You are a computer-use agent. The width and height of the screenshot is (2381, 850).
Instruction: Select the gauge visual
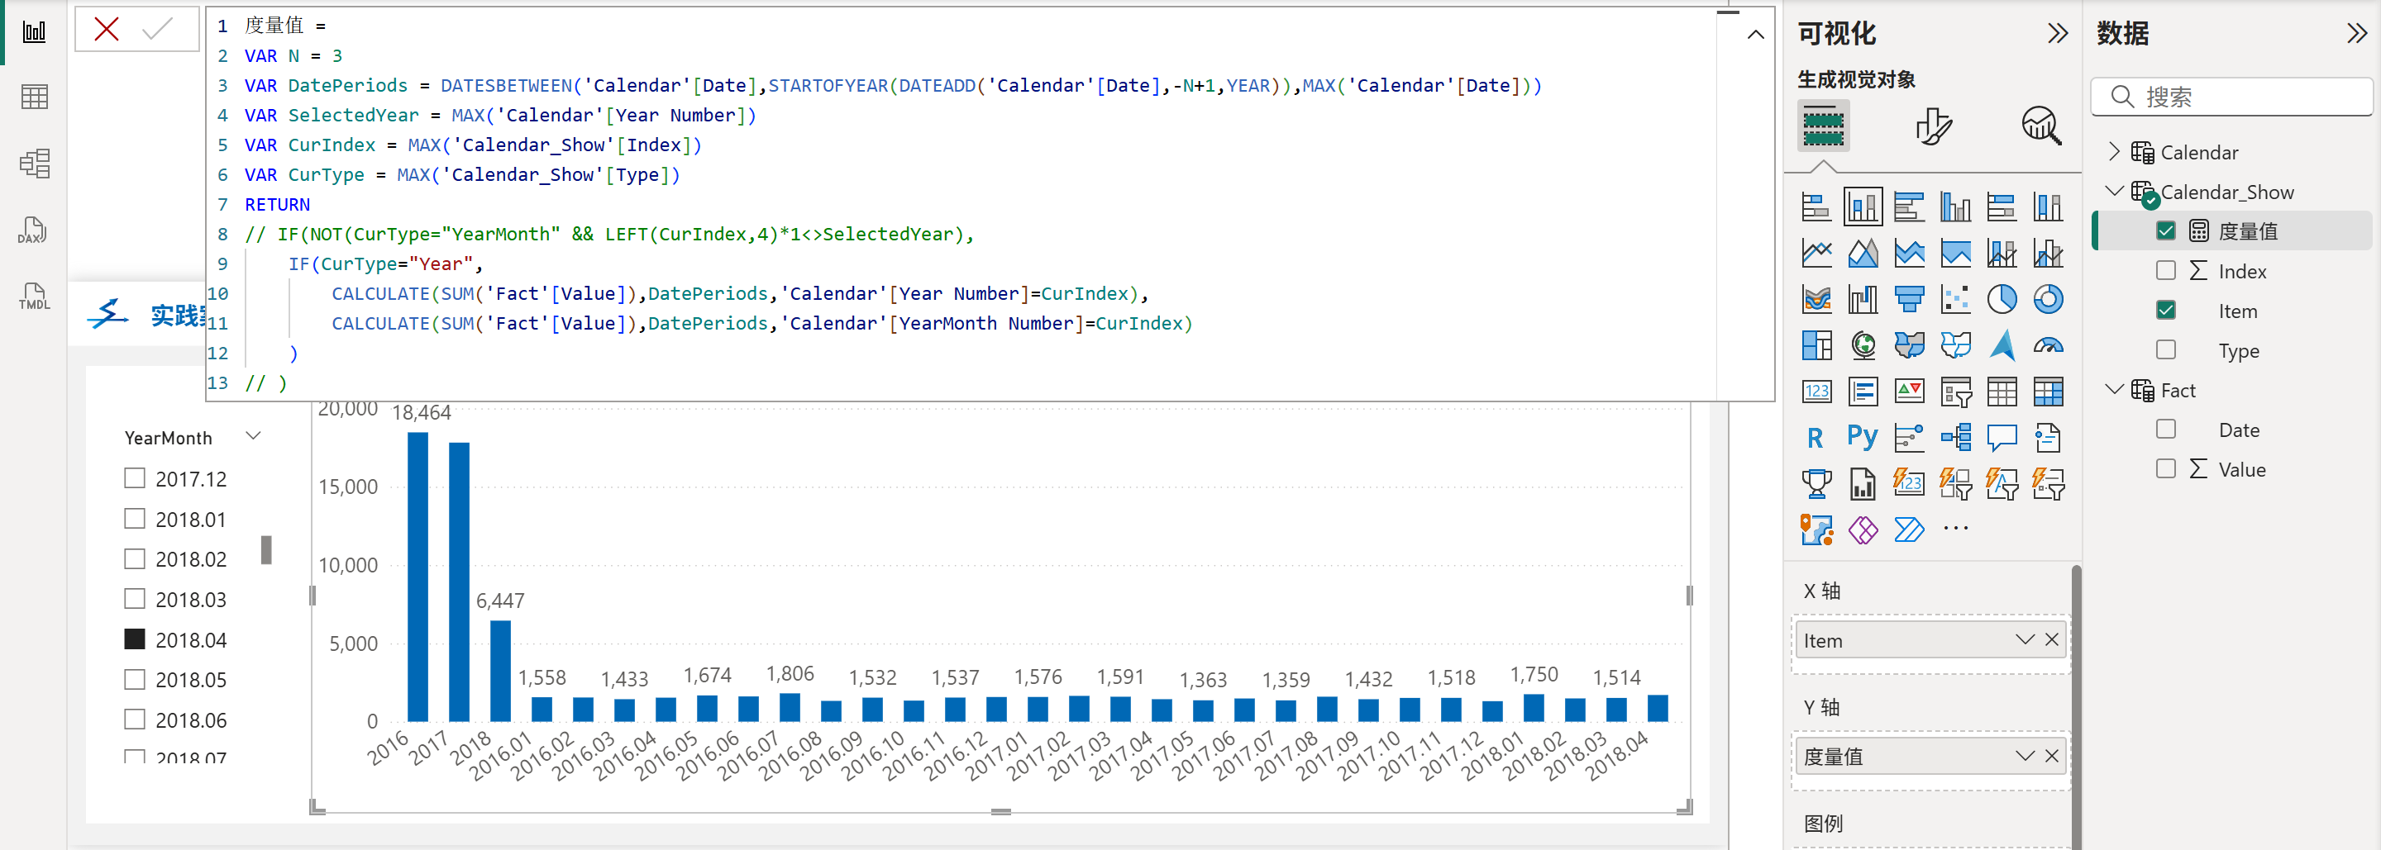pos(2047,345)
